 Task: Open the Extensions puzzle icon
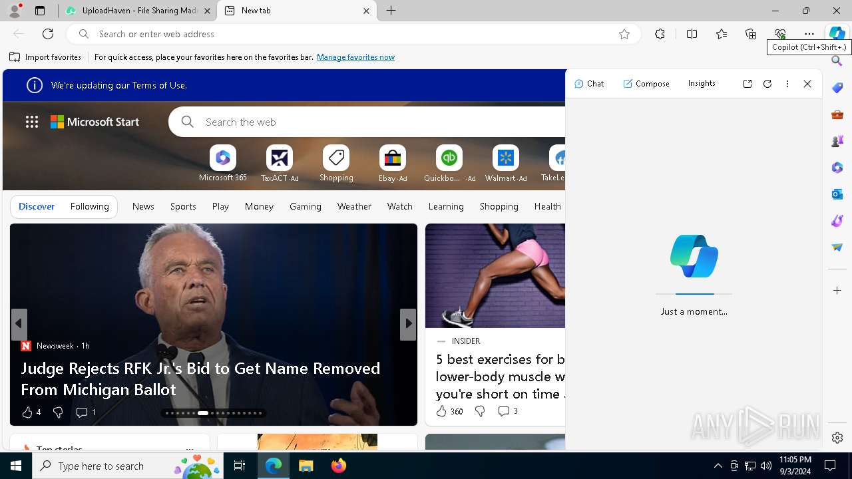(660, 34)
